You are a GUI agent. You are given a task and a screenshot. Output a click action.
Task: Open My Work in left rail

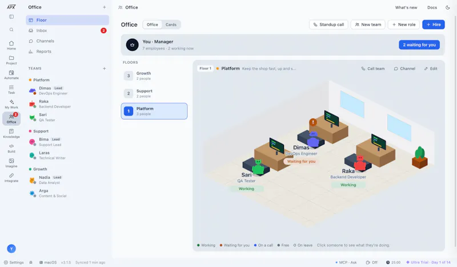click(11, 104)
